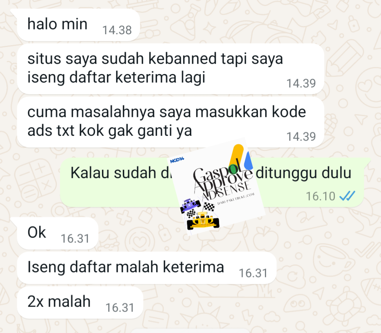381x333 pixels.
Task: Tap the 16.31 time beside "Ok"
Action: coord(75,239)
